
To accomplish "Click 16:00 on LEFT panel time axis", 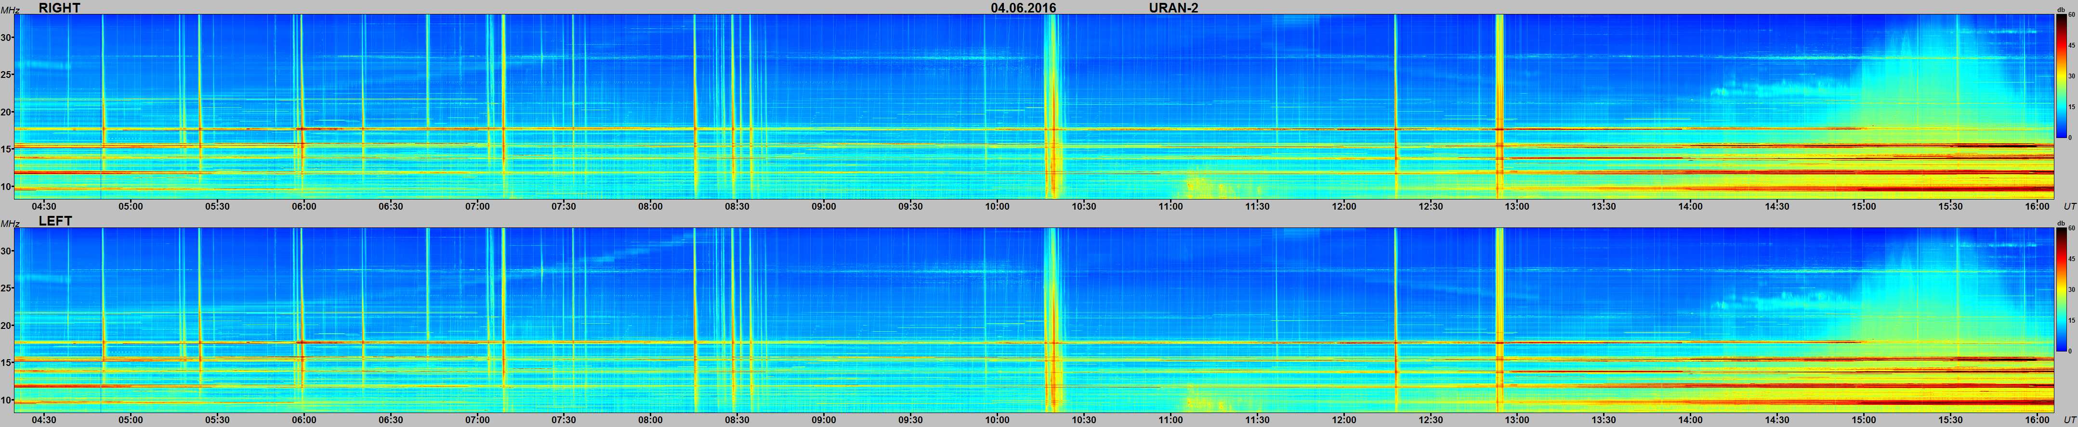I will point(2038,420).
